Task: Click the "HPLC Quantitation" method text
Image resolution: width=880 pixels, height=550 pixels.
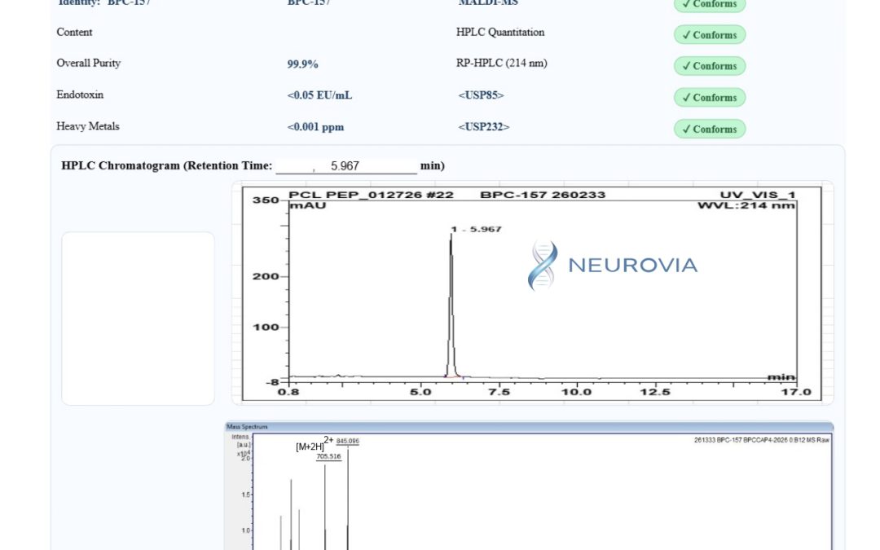Action: tap(500, 32)
